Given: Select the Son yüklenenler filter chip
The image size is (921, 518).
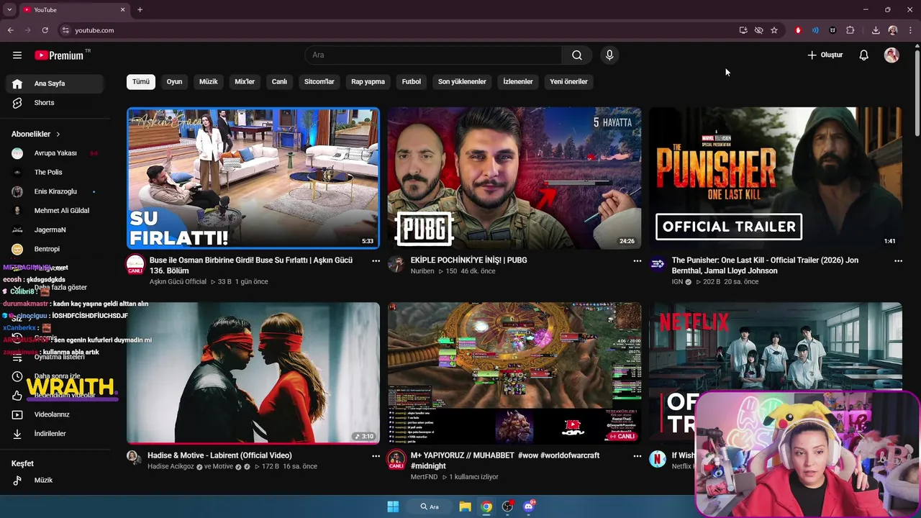Looking at the screenshot, I should (x=462, y=82).
